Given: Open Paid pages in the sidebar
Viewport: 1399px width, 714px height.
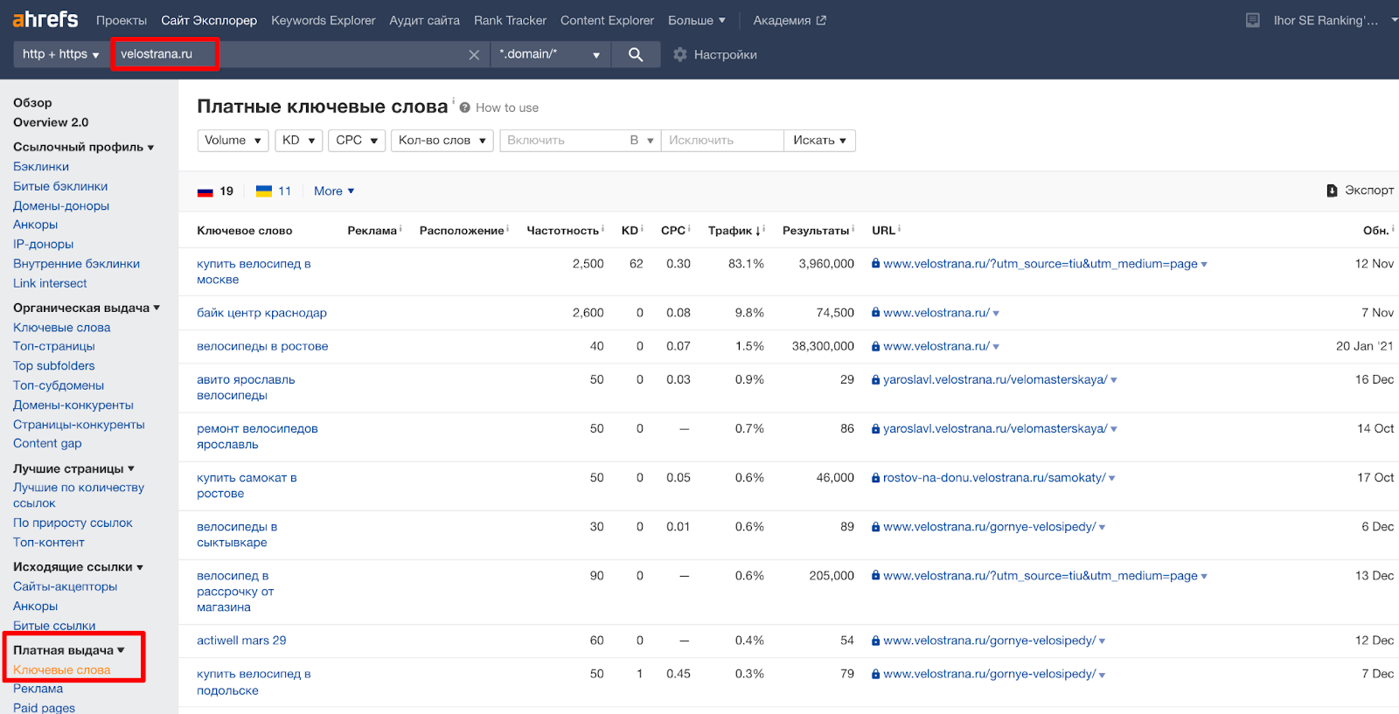Looking at the screenshot, I should pyautogui.click(x=44, y=708).
